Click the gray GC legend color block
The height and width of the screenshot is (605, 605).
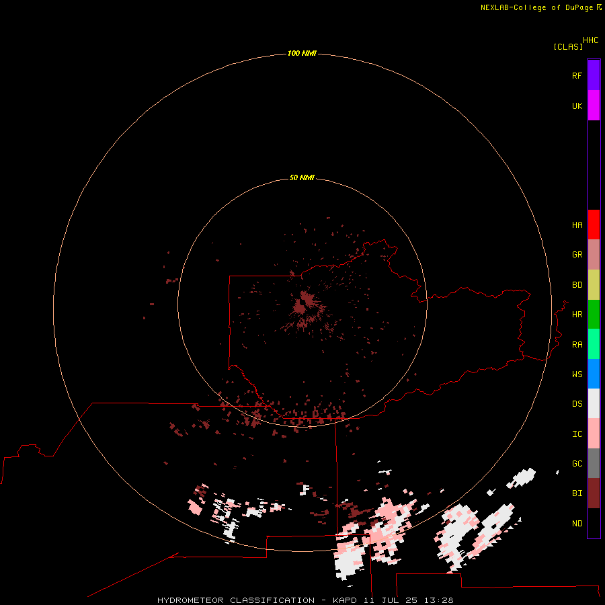594,463
